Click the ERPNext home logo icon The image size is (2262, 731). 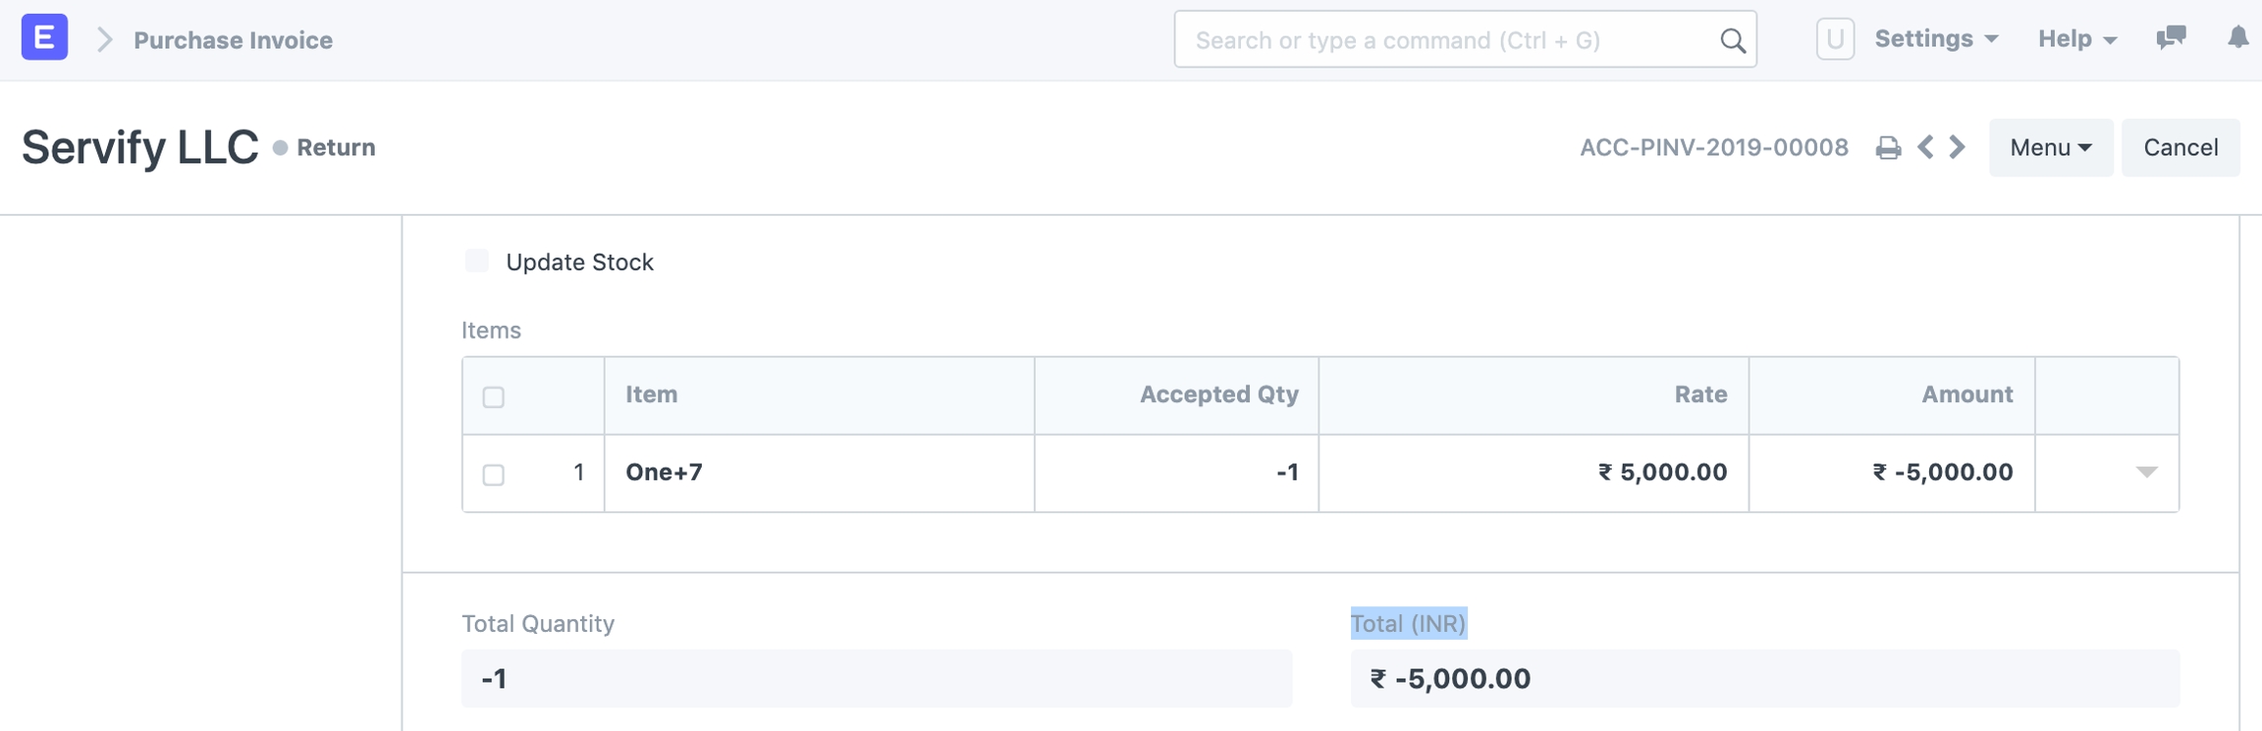pos(44,37)
